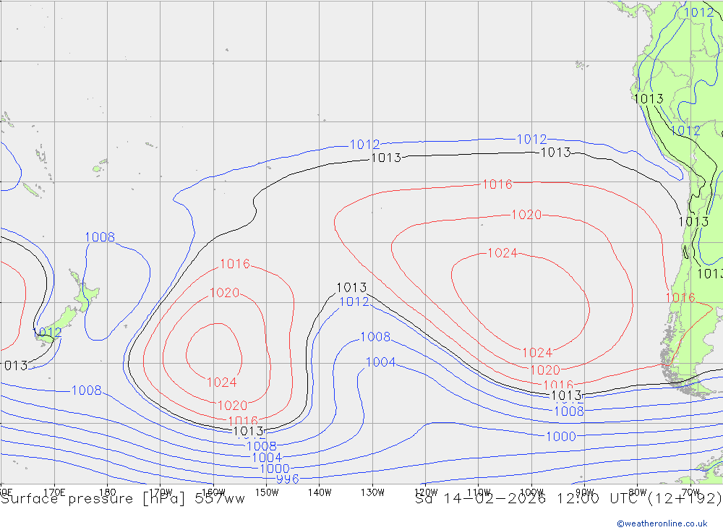The height and width of the screenshot is (530, 723).
Task: Click the 120W longitude label
Action: click(426, 492)
